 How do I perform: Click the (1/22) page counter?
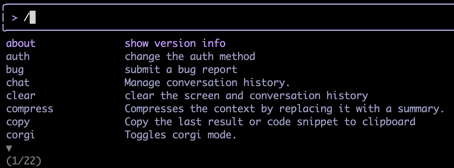[x=24, y=161]
